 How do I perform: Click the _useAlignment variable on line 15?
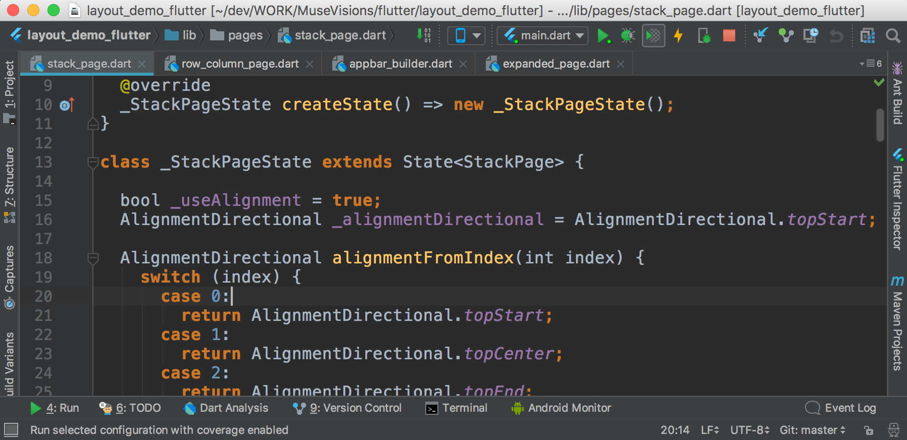point(236,200)
